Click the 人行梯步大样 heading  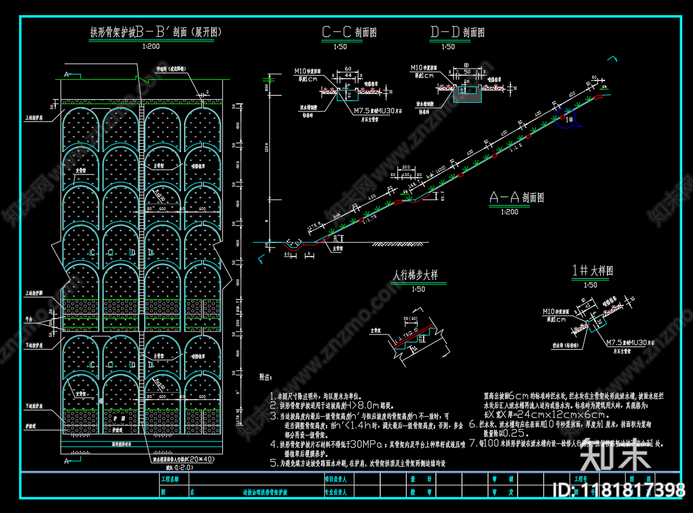coord(415,274)
